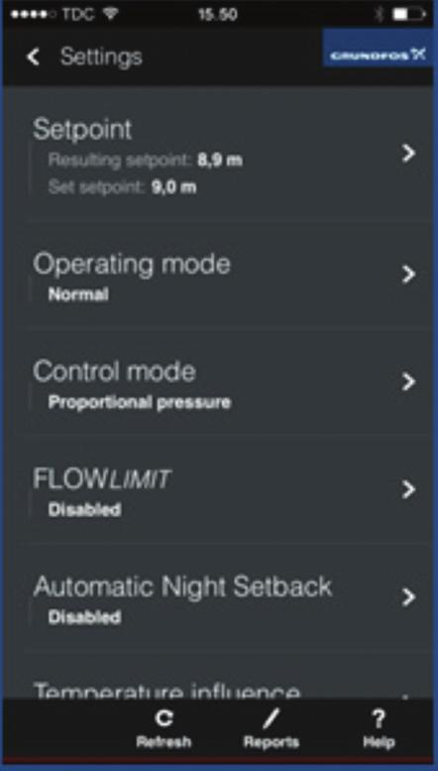Tap the Refresh label button
The height and width of the screenshot is (771, 438).
[x=164, y=741]
